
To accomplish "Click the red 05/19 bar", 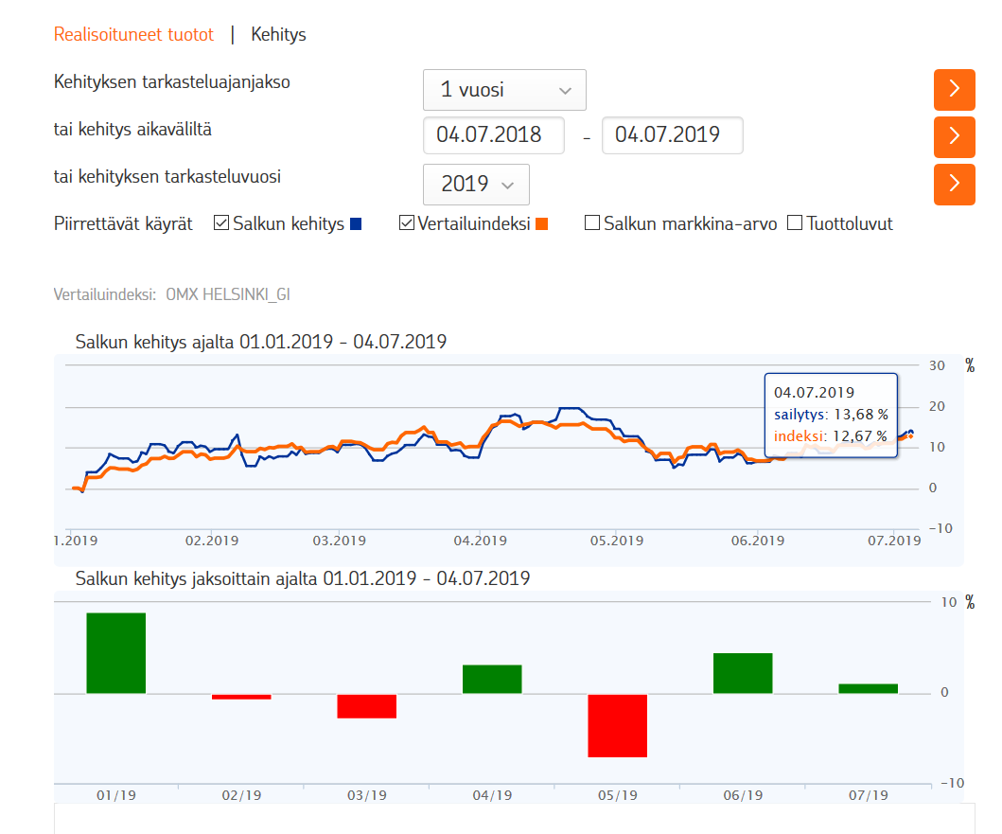I will (x=617, y=725).
